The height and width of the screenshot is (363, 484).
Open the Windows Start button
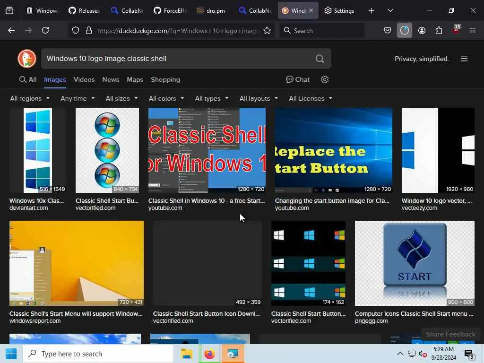[11, 354]
